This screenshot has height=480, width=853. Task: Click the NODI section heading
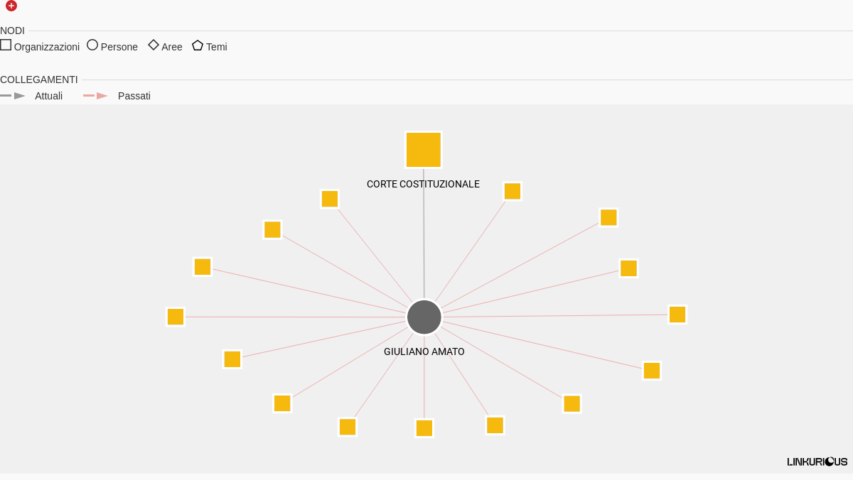12,31
